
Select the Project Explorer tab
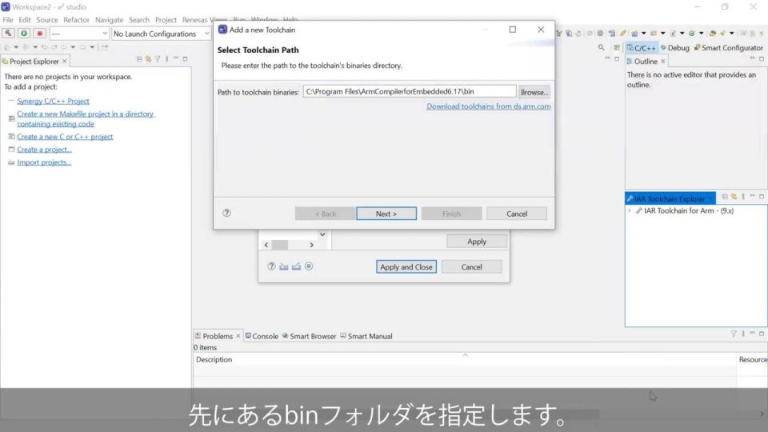pyautogui.click(x=34, y=62)
